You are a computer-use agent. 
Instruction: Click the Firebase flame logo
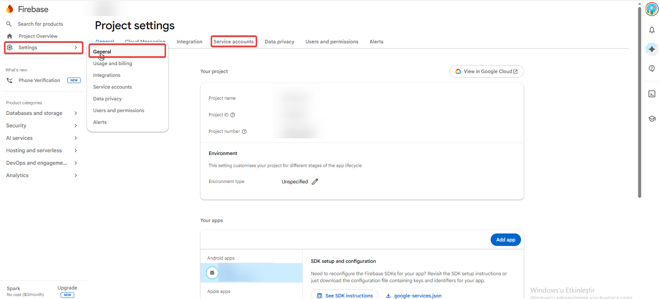[10, 9]
